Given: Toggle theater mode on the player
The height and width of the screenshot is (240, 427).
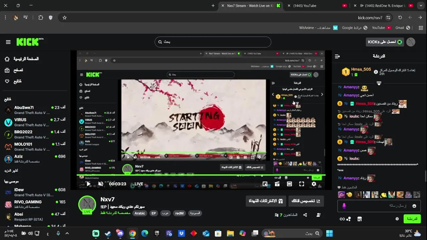Looking at the screenshot, I should [290, 184].
